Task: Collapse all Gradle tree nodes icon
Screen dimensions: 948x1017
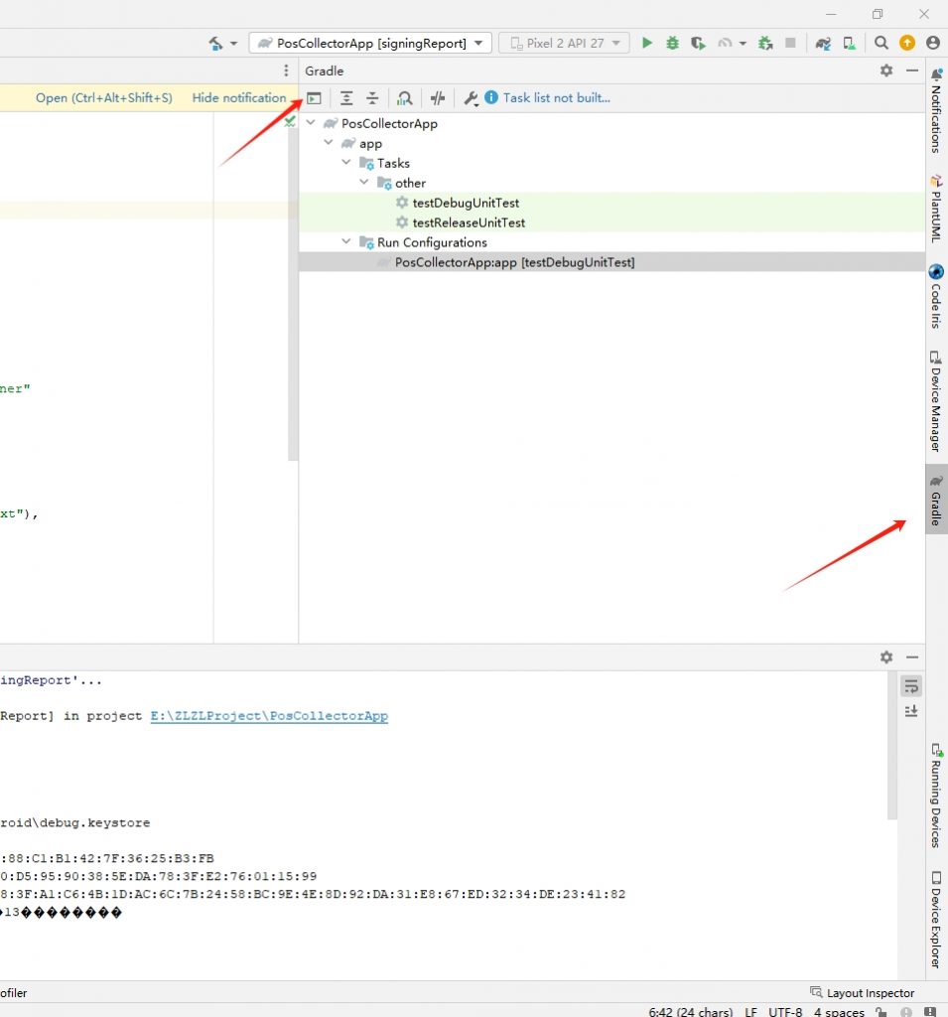Action: [372, 98]
